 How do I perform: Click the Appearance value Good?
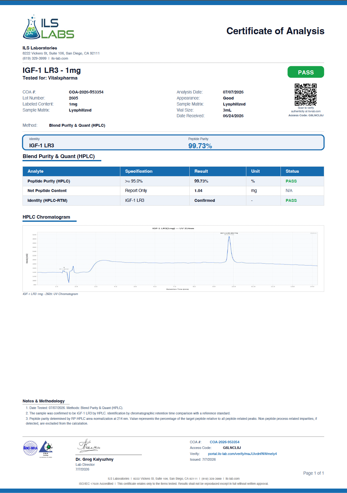point(228,98)
